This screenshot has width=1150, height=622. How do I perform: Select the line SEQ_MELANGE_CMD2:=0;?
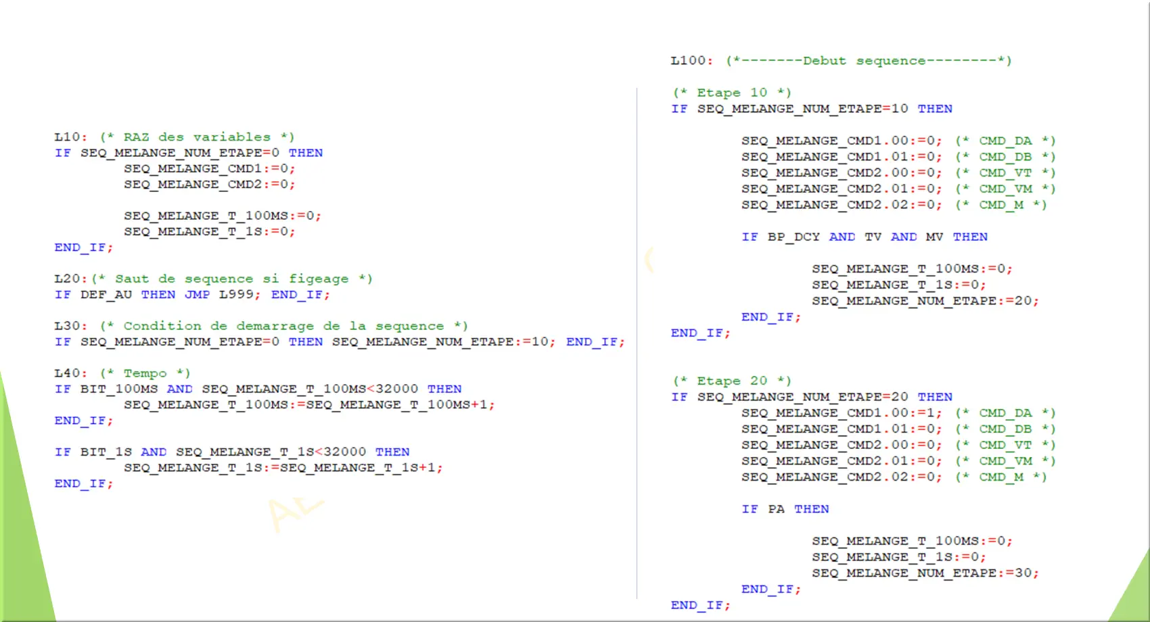coord(210,184)
